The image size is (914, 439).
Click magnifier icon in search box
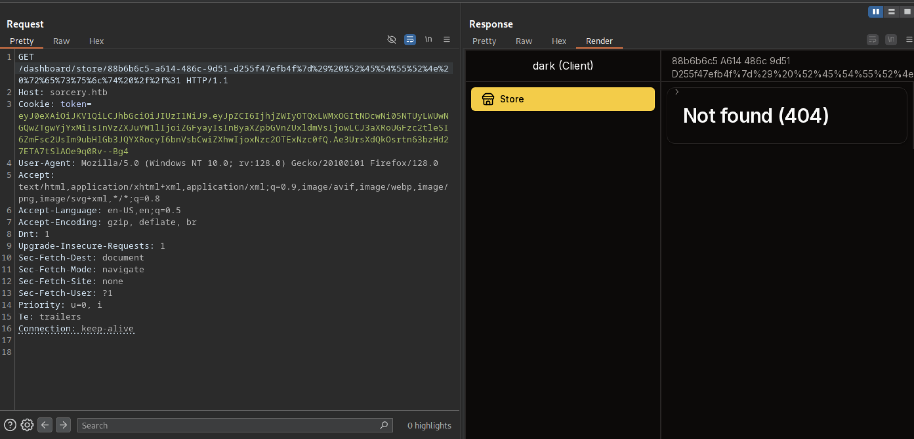384,425
